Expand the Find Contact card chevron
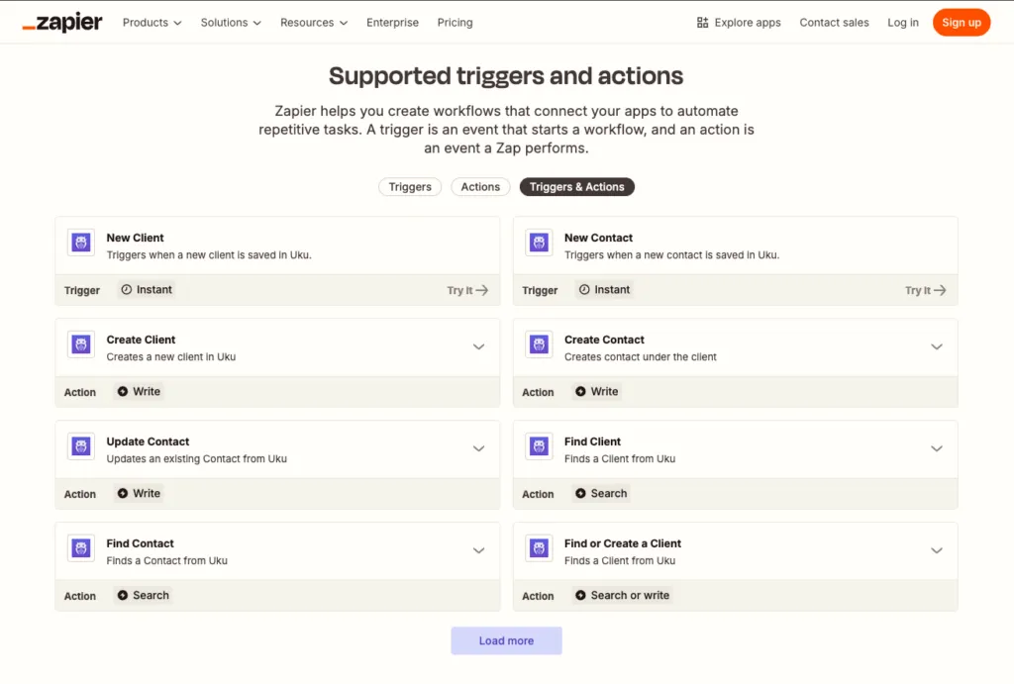Image resolution: width=1014 pixels, height=684 pixels. pos(478,550)
